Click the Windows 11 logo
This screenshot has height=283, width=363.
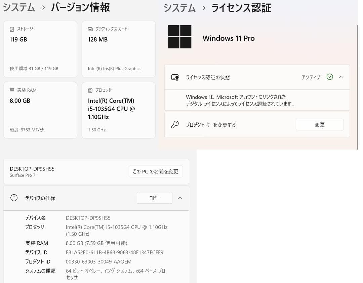click(179, 37)
